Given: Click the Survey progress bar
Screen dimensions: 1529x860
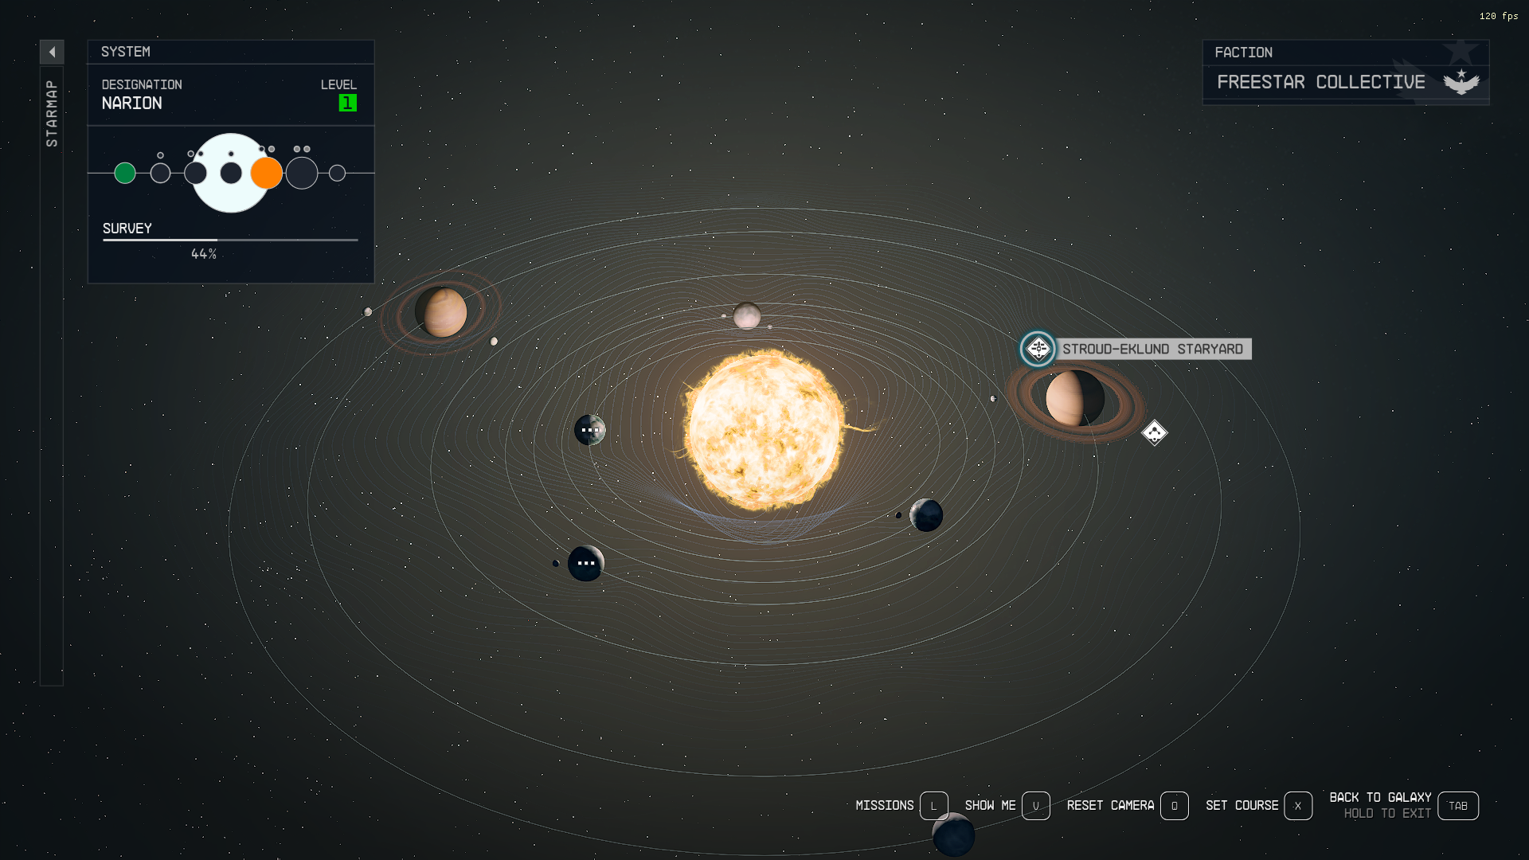Looking at the screenshot, I should pos(230,240).
